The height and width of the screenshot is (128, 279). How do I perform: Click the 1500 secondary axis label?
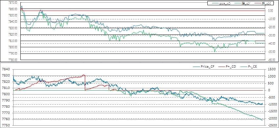coord(271,69)
